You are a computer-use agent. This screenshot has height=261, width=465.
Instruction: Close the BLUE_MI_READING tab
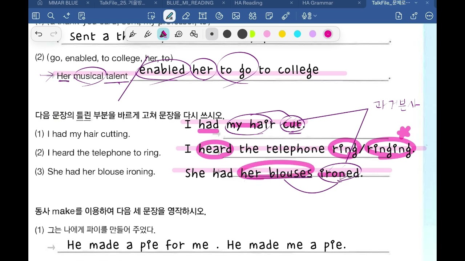(x=224, y=3)
